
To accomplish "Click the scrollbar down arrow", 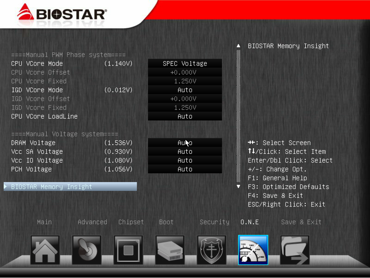I will [238, 187].
